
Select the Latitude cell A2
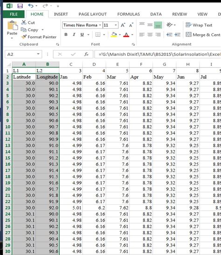coord(24,77)
